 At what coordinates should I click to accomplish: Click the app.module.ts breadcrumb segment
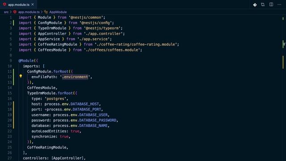[x=29, y=12]
